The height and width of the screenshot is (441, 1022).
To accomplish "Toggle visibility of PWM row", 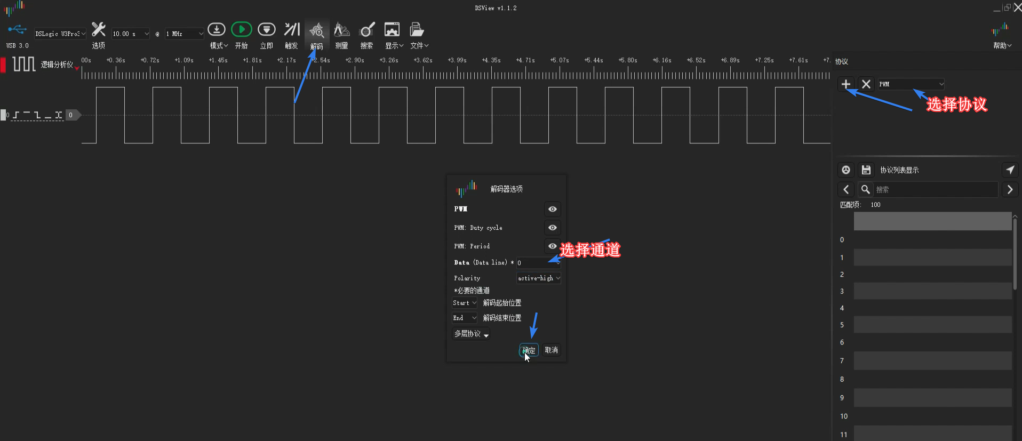I will 552,209.
